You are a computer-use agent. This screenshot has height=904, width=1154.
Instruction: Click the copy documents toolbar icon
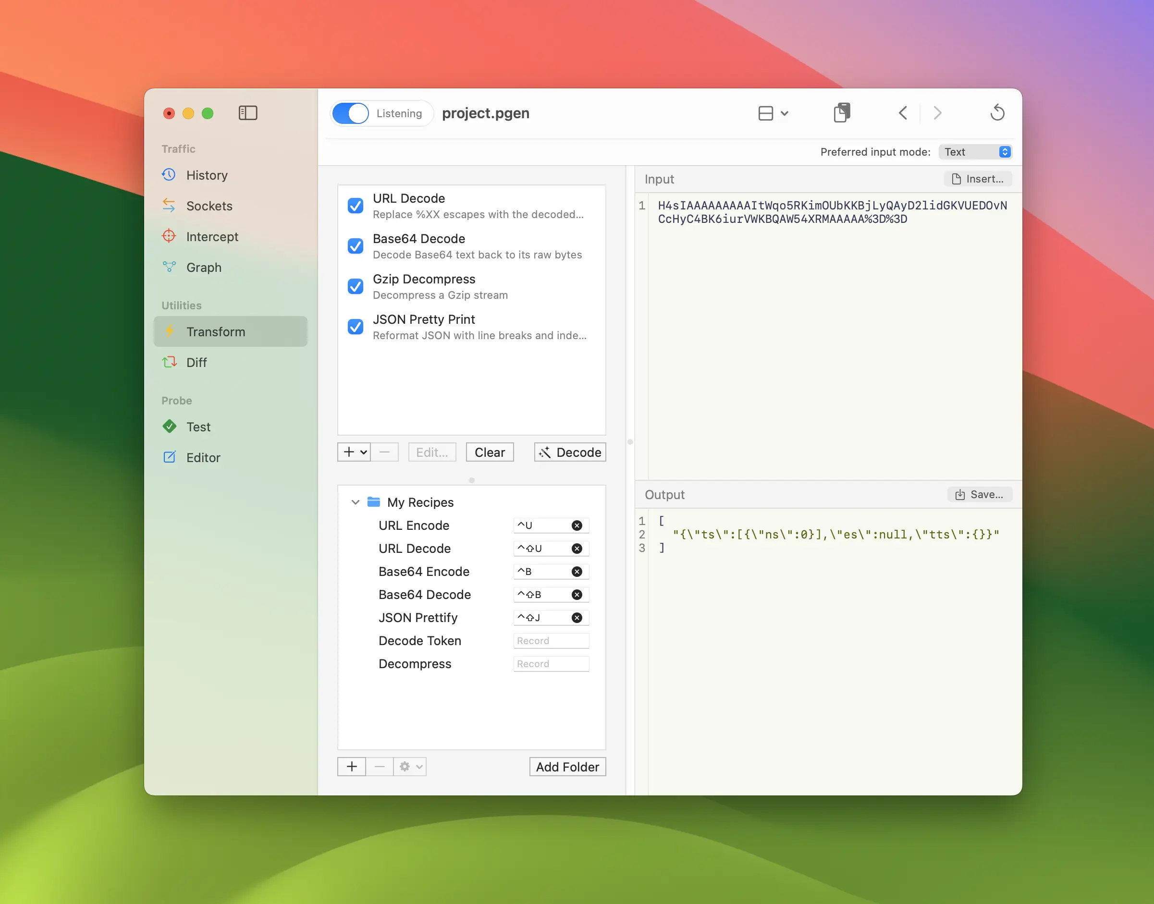(842, 113)
